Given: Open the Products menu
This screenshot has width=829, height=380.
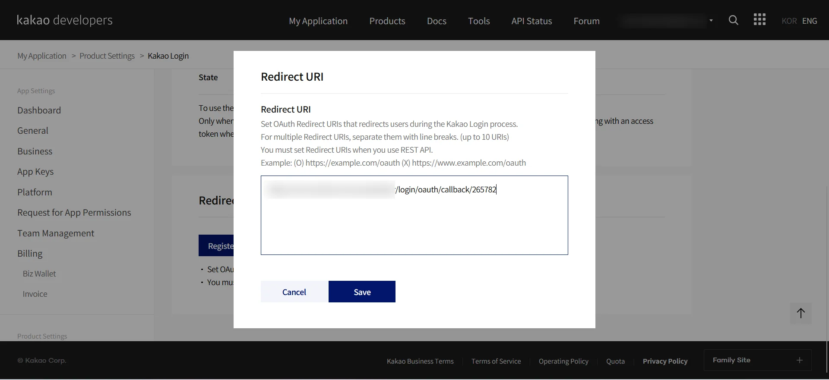Looking at the screenshot, I should [x=387, y=21].
